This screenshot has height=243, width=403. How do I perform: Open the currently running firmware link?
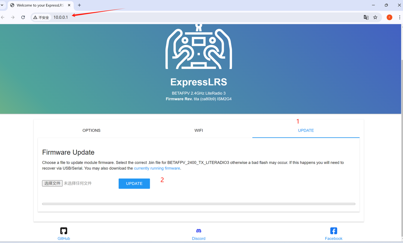[157, 168]
